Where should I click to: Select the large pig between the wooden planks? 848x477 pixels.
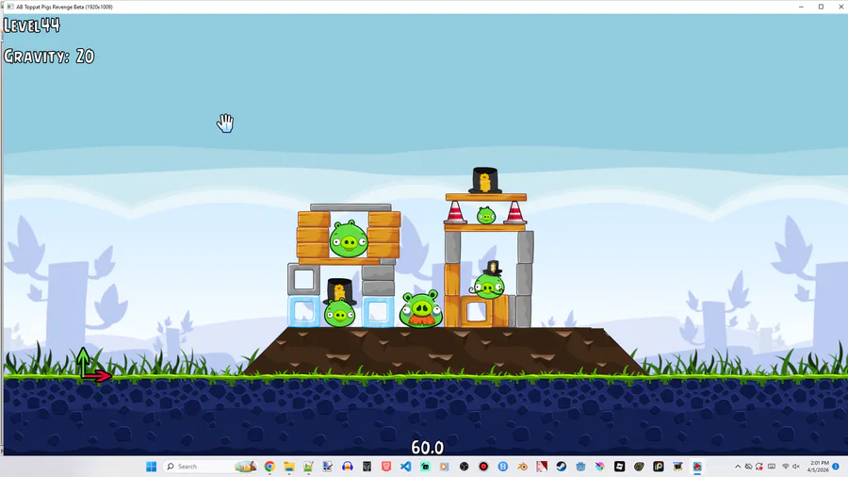click(349, 239)
